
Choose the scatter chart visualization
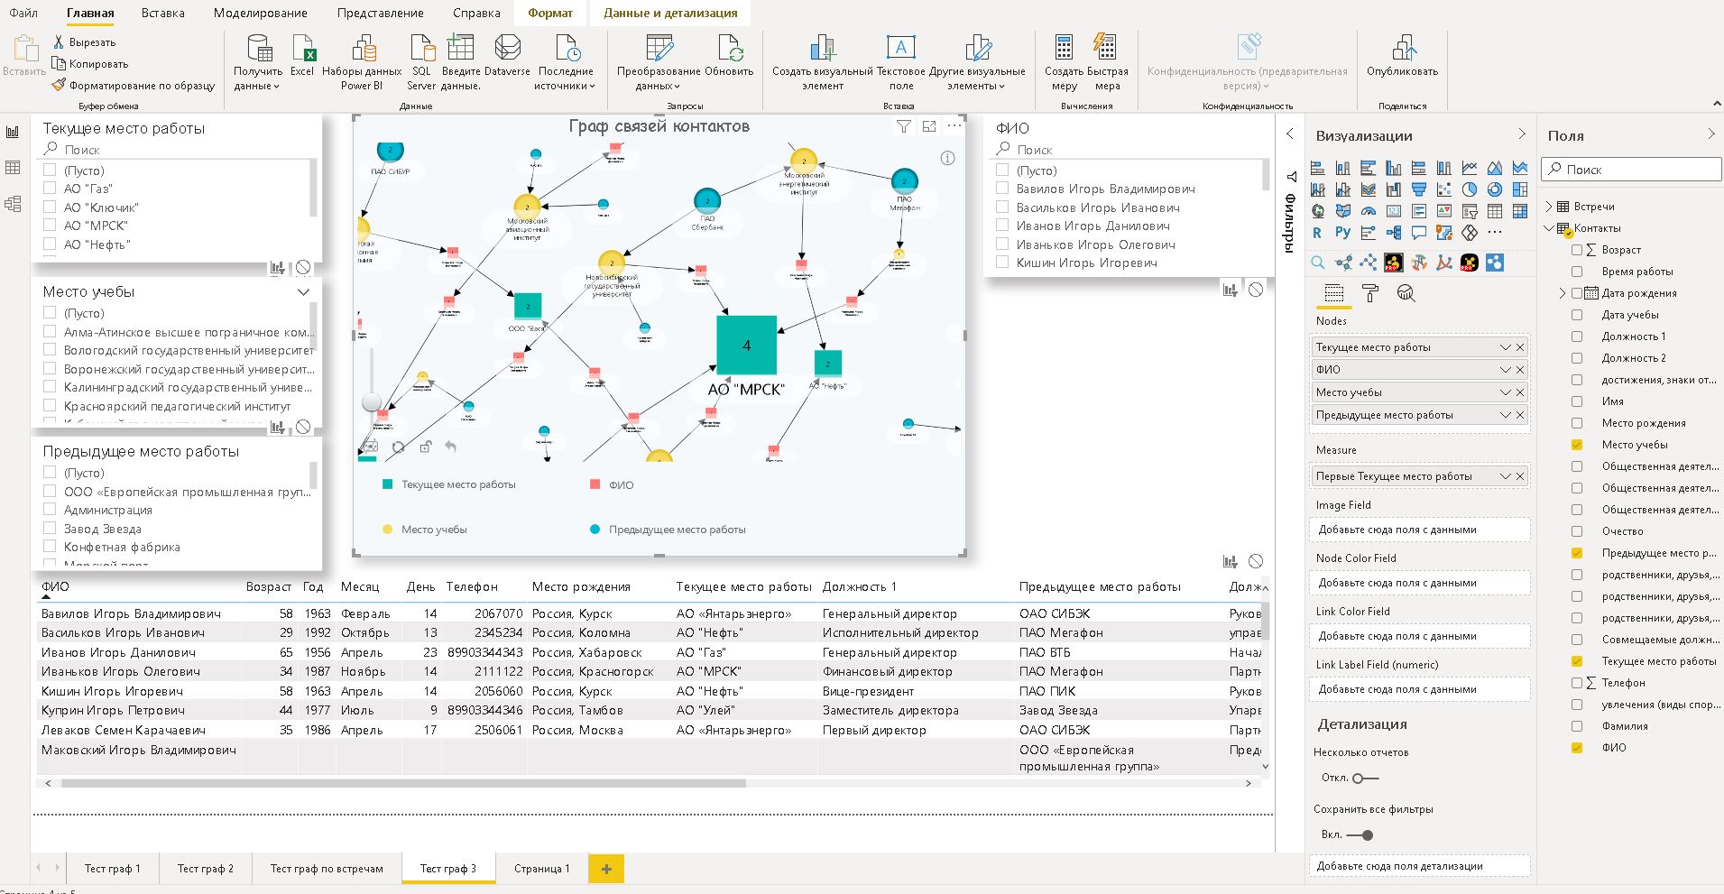(x=1444, y=189)
